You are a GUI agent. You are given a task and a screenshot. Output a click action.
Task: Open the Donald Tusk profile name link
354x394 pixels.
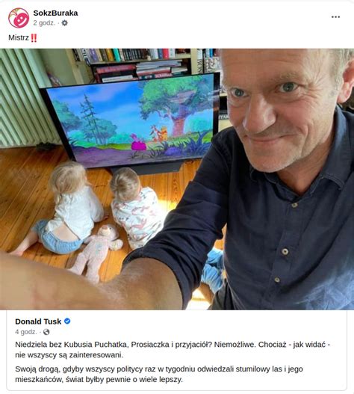pyautogui.click(x=38, y=321)
